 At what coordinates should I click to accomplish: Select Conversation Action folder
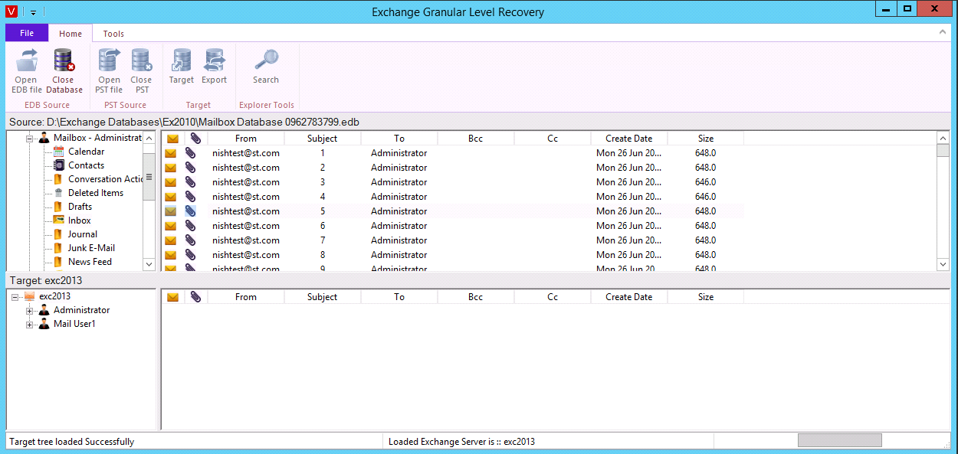coord(106,179)
